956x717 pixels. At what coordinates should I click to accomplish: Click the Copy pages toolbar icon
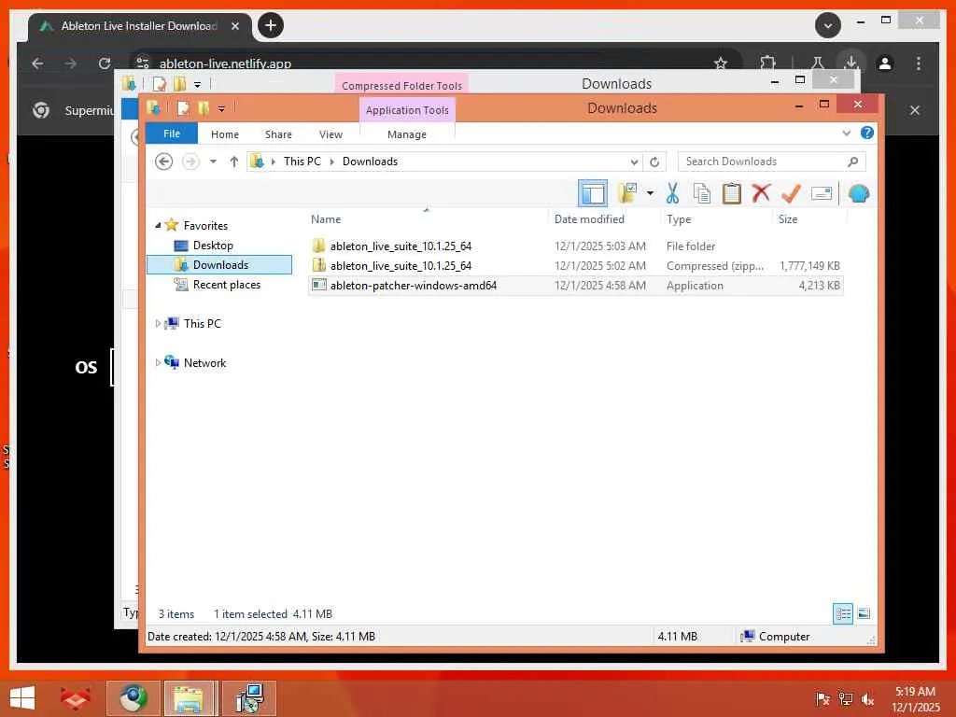(x=702, y=193)
